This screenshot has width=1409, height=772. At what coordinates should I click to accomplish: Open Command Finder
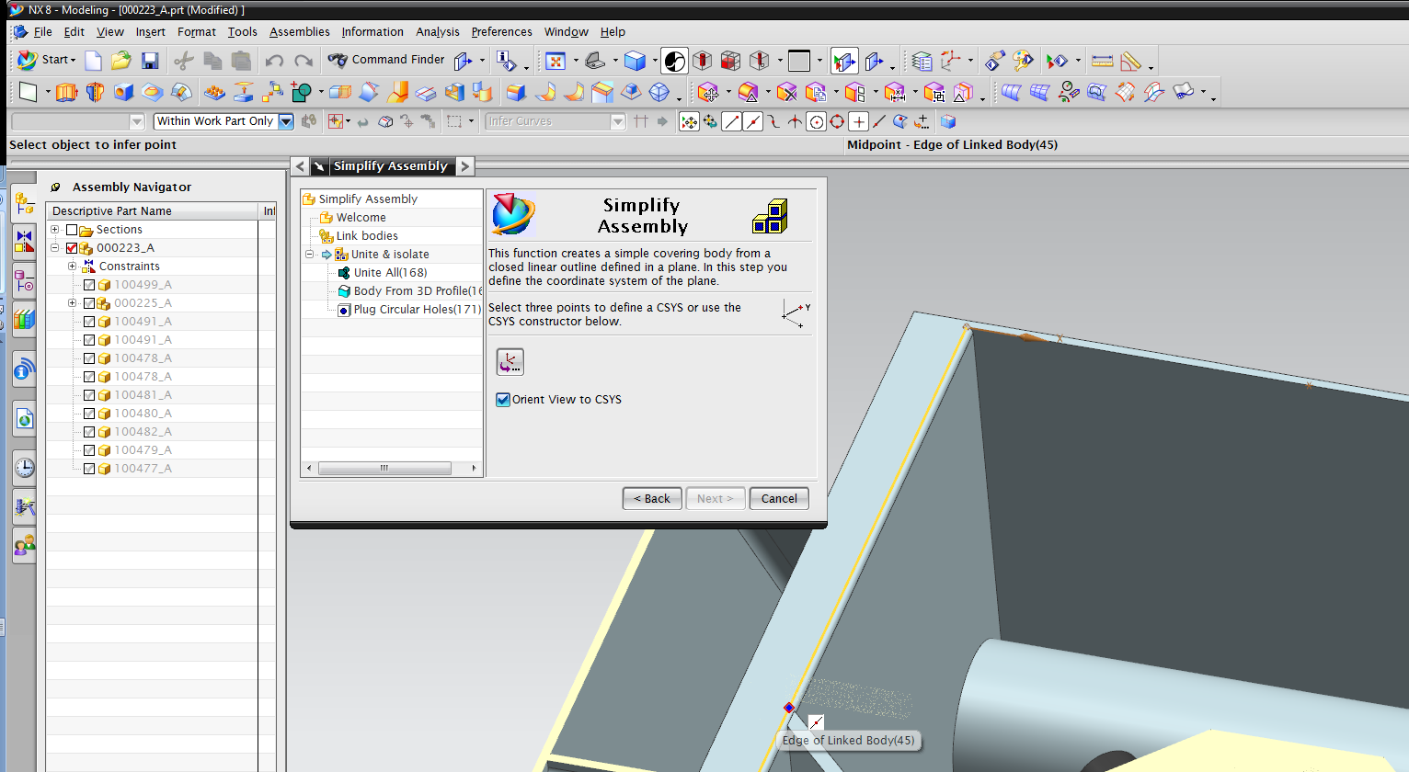pyautogui.click(x=386, y=60)
